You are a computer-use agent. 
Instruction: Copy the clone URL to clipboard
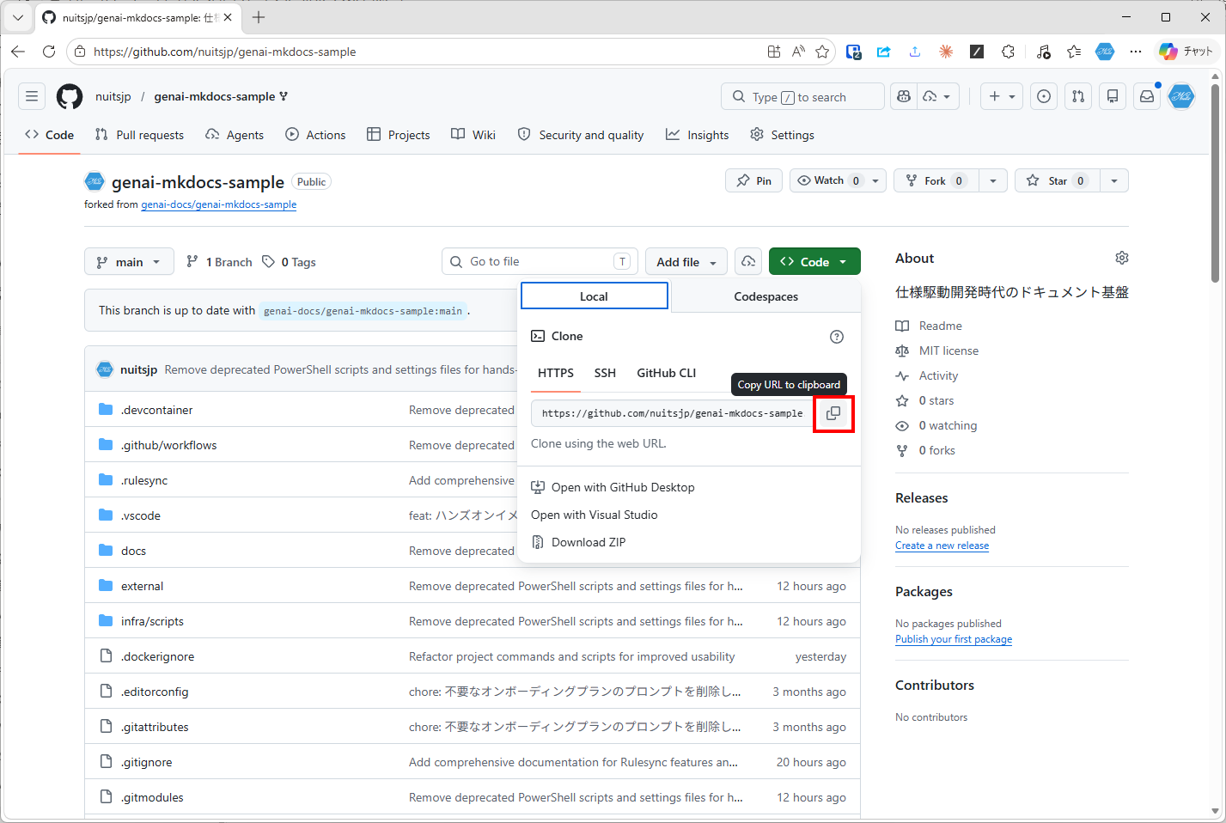tap(833, 413)
